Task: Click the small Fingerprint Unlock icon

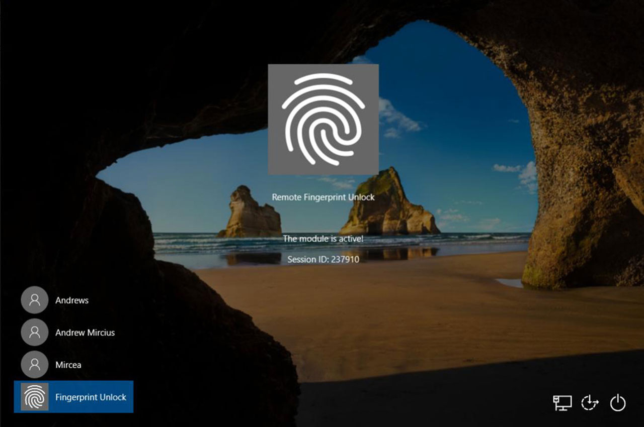Action: point(35,397)
